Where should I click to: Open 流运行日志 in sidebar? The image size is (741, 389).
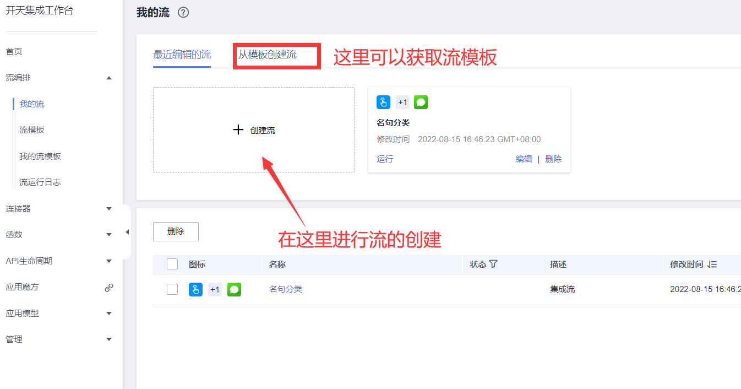click(40, 182)
